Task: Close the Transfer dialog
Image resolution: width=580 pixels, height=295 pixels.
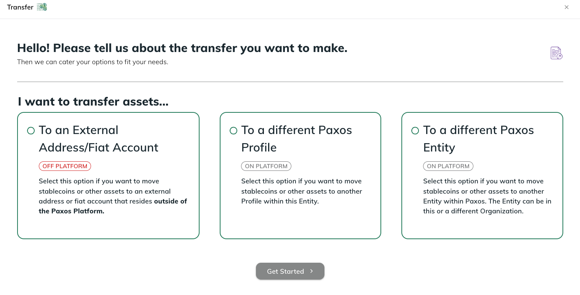Action: [x=566, y=7]
